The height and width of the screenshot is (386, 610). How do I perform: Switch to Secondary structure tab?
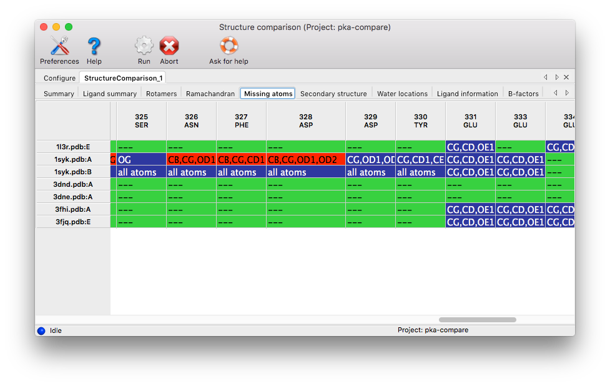pyautogui.click(x=333, y=94)
